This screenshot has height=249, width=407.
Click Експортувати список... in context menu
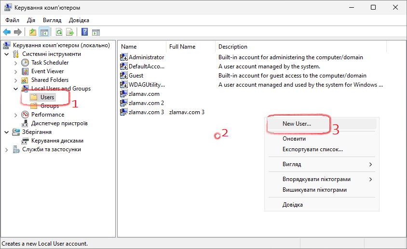tap(312, 149)
